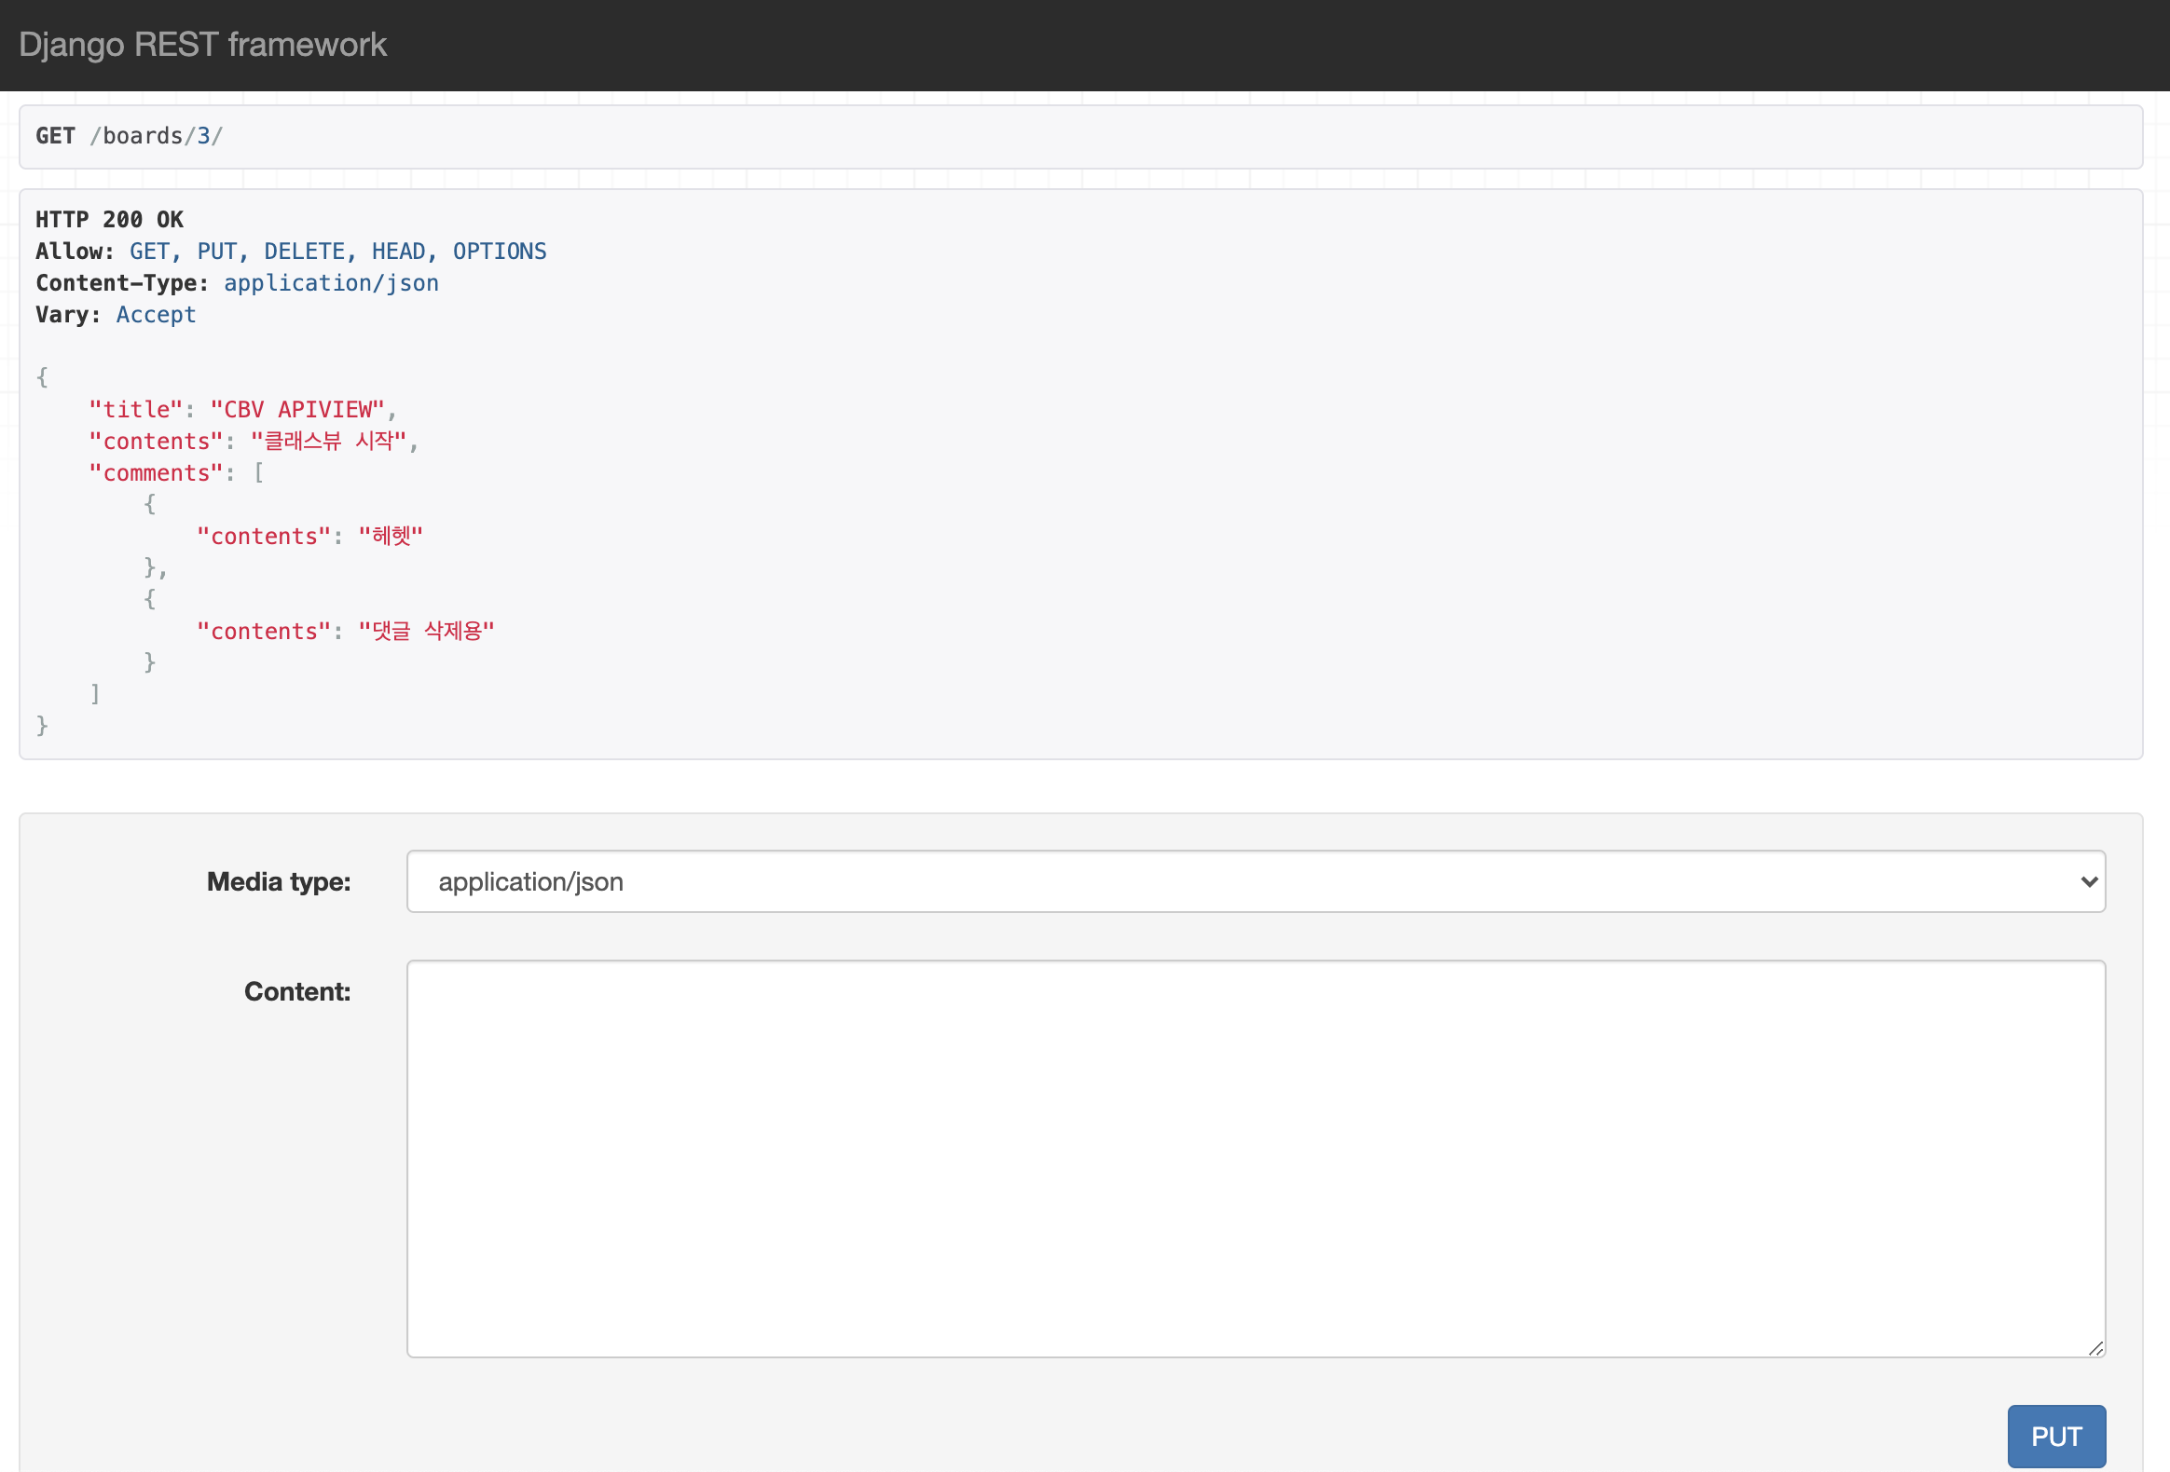Click the "댓글 삭제용" comment value
2170x1472 pixels.
tap(426, 632)
